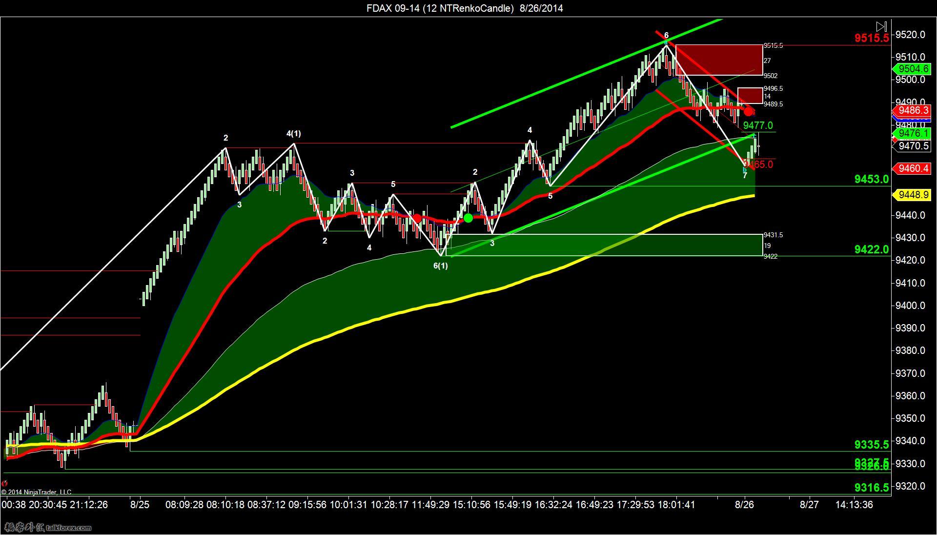Image resolution: width=937 pixels, height=535 pixels.
Task: Click the 6(1) wave label
Action: [x=440, y=266]
